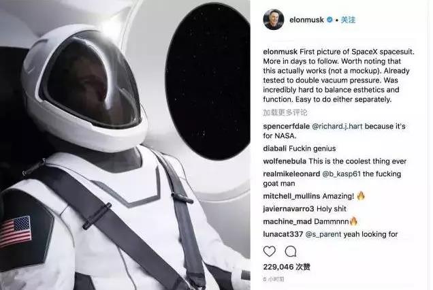The width and height of the screenshot is (433, 290).
Task: Open wolfenebula user profile
Action: click(285, 161)
